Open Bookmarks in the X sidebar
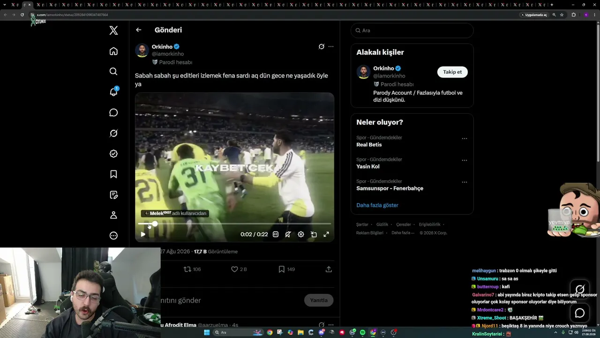The image size is (600, 338). tap(113, 174)
